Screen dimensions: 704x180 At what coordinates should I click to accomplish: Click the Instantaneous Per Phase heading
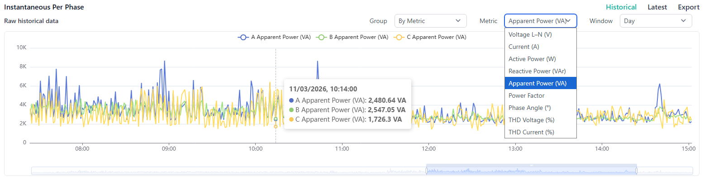tap(44, 7)
